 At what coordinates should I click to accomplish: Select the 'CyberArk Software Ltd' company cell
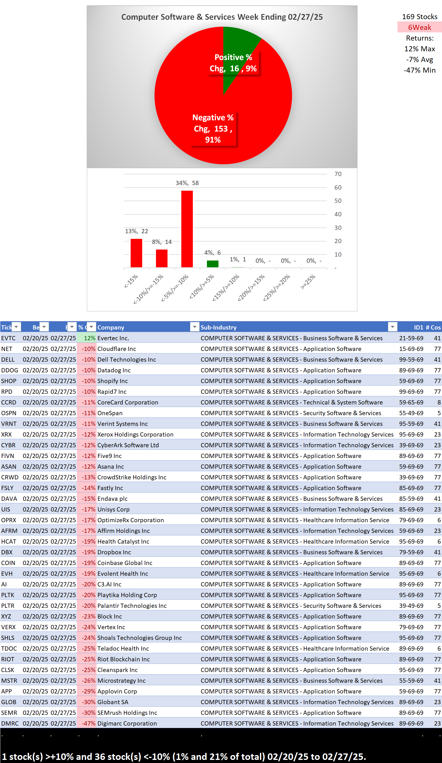pos(148,445)
